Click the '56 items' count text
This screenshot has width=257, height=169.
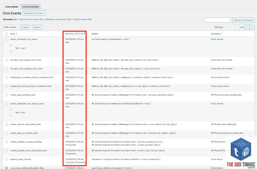pyautogui.click(x=219, y=27)
